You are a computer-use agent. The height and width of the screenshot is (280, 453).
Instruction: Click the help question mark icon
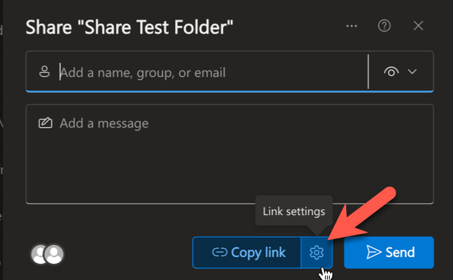[384, 26]
